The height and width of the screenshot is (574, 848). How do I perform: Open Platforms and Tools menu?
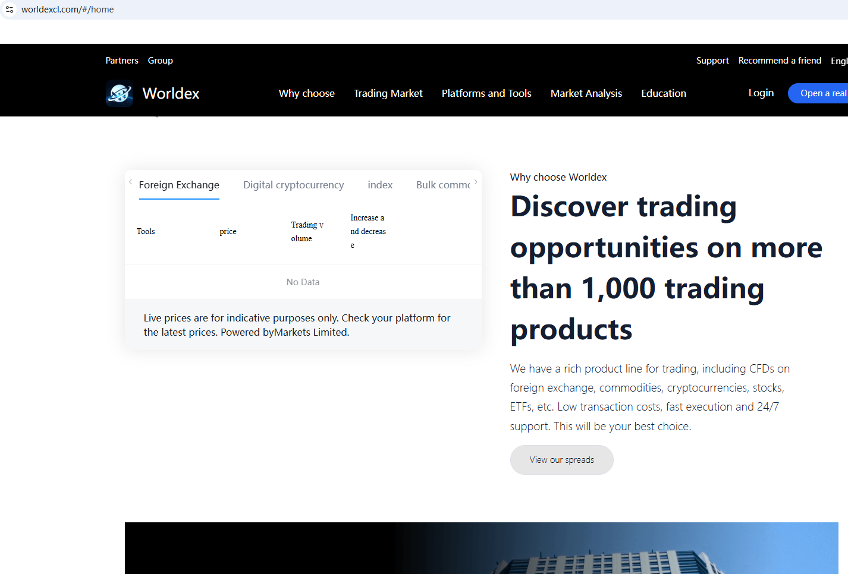(x=486, y=93)
